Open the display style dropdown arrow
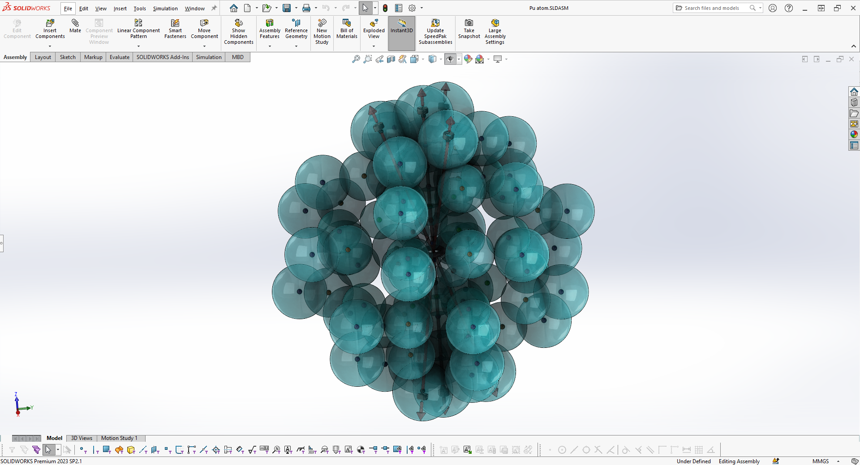Screen dimensions: 860x465 tap(440, 59)
